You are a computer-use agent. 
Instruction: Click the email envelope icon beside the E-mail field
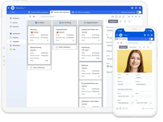pos(132,103)
